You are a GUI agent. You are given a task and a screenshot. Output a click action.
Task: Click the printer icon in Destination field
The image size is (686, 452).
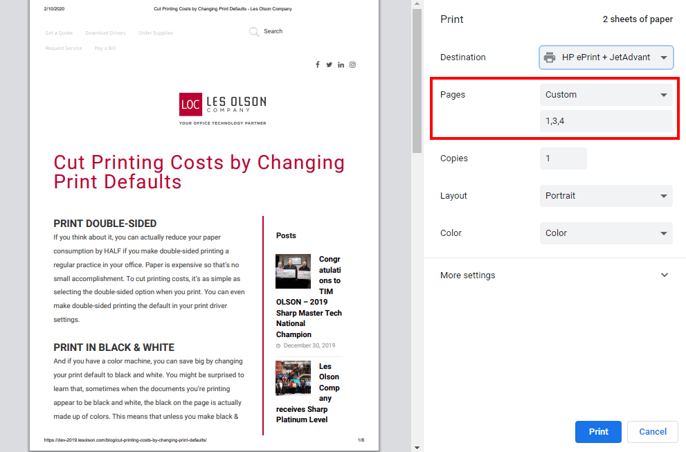[x=550, y=57]
